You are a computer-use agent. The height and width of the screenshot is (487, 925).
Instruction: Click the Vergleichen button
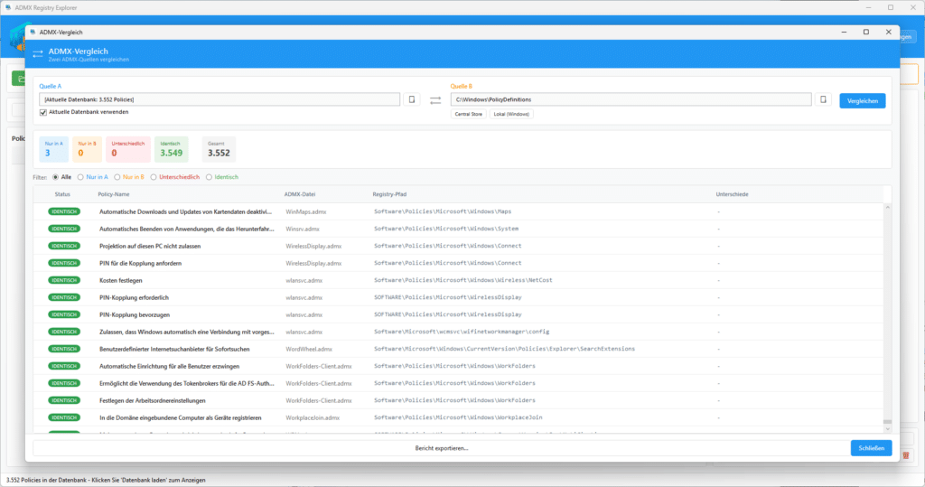862,101
